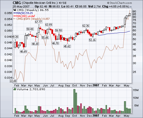
Task: Click 'CMG (Weekly) 86.55' legend text
Action: coord(33,10)
